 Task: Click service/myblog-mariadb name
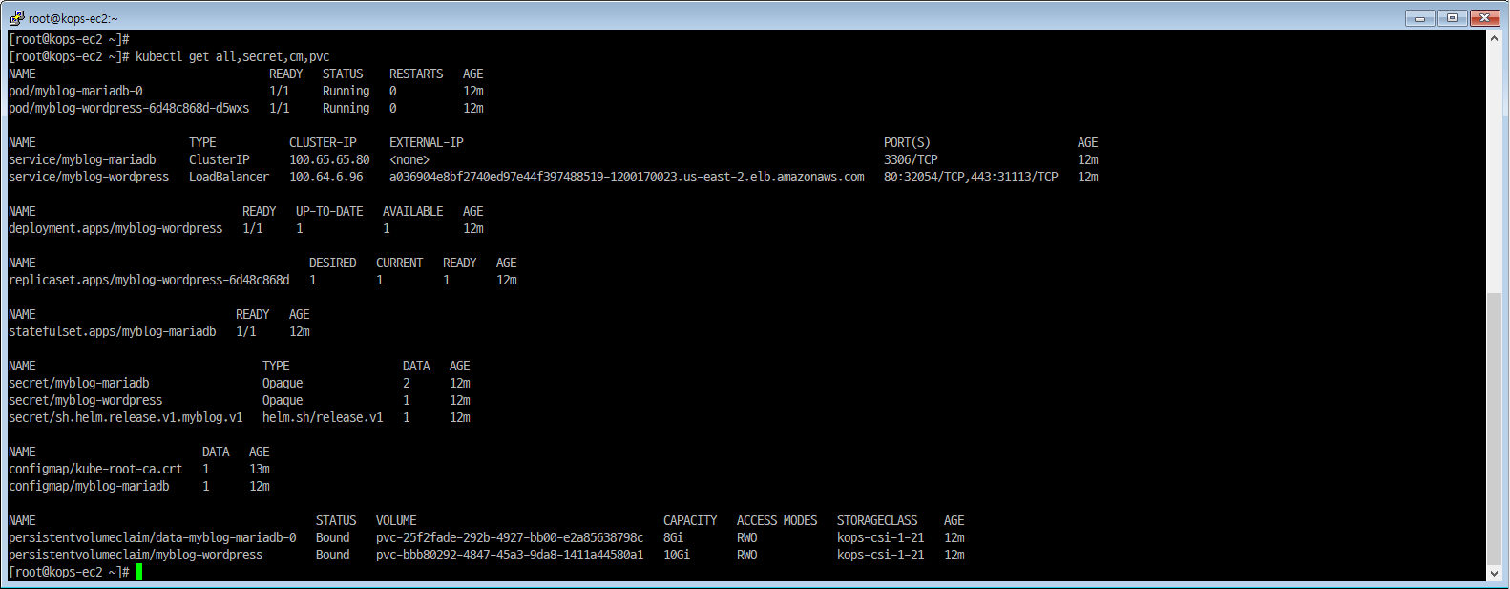point(82,159)
